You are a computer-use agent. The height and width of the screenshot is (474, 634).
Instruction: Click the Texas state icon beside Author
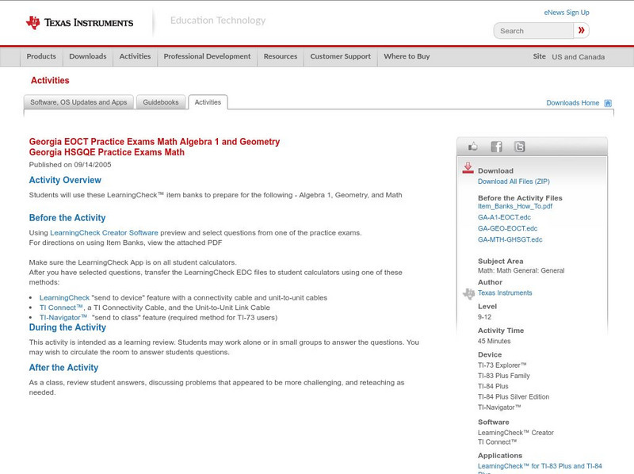(469, 292)
